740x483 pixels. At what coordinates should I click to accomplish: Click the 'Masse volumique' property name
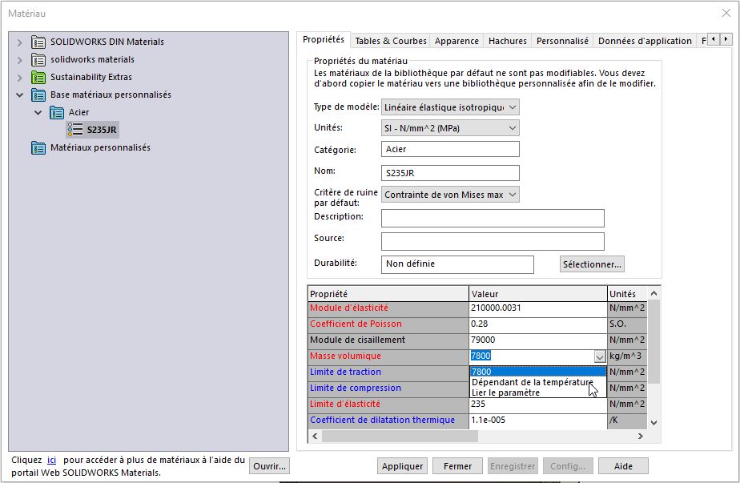tap(345, 356)
